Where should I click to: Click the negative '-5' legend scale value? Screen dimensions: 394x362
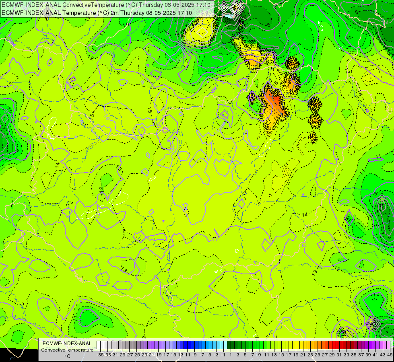point(209,355)
